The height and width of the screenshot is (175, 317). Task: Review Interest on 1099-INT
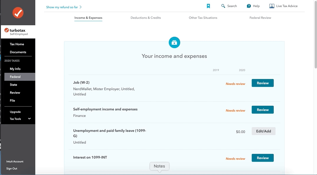tap(263, 158)
